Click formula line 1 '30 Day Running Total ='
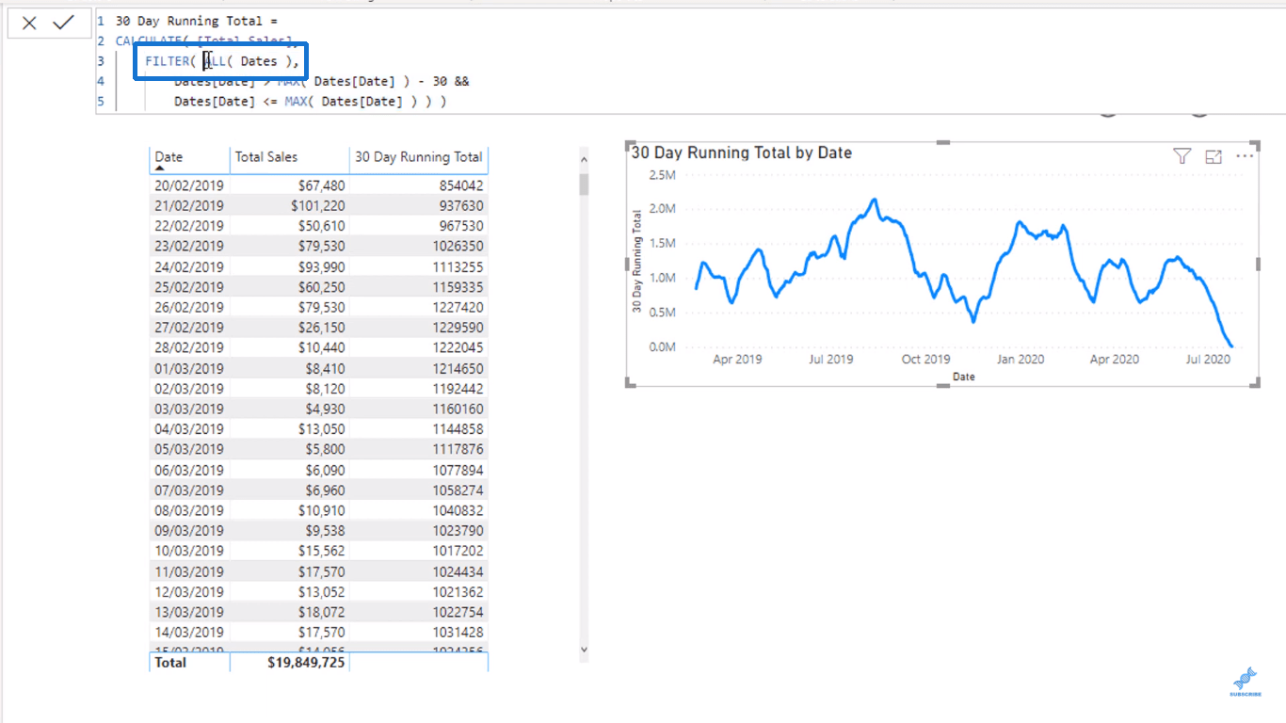The width and height of the screenshot is (1286, 723). [196, 21]
